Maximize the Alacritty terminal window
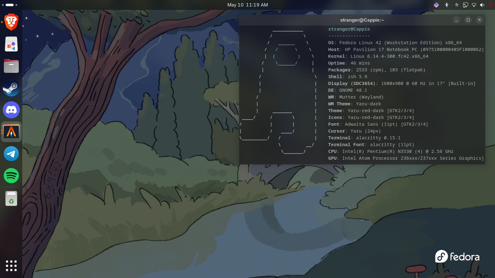495x278 pixels. [x=468, y=20]
